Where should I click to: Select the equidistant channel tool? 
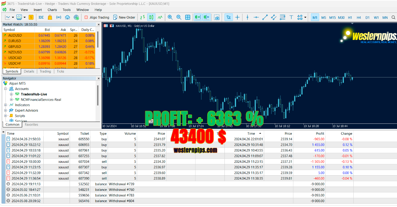pos(274,17)
